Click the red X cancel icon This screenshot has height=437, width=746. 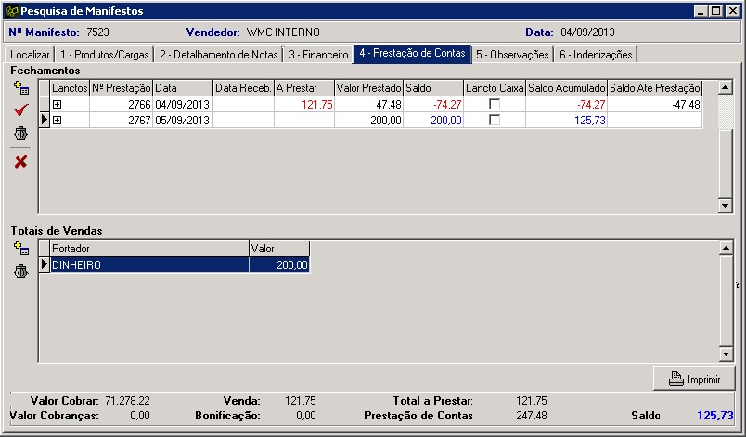20,161
